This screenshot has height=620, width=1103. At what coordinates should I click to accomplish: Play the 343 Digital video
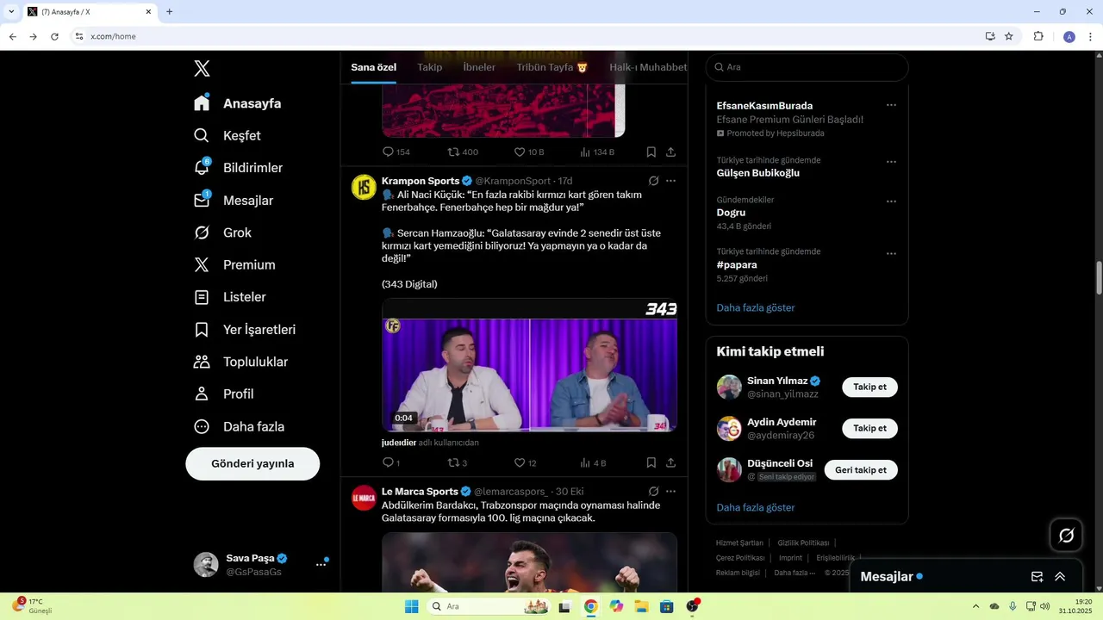coord(529,365)
